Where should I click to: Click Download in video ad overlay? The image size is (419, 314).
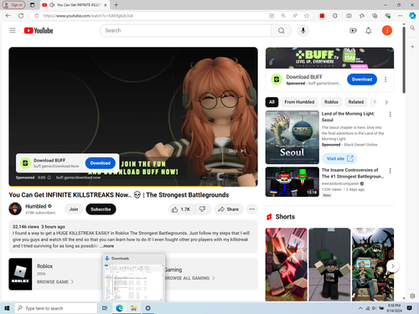[x=101, y=163]
